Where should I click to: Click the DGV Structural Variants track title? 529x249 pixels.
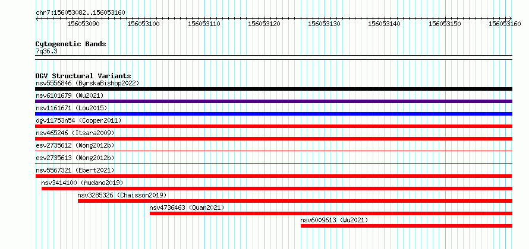83,76
